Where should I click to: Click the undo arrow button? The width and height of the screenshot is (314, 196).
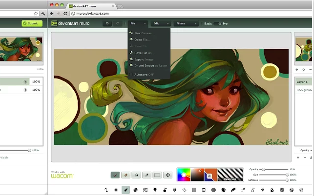[x=107, y=23]
